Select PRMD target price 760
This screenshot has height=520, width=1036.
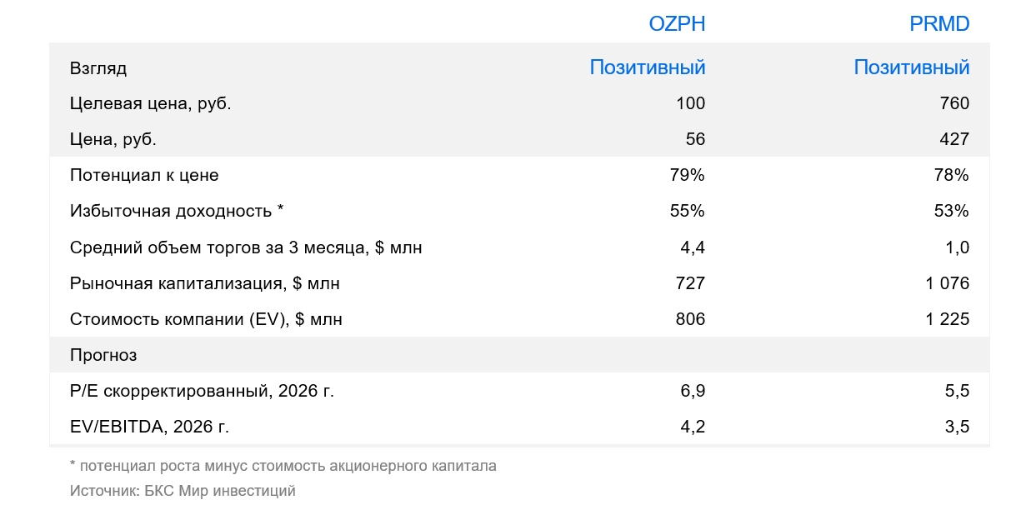(954, 103)
